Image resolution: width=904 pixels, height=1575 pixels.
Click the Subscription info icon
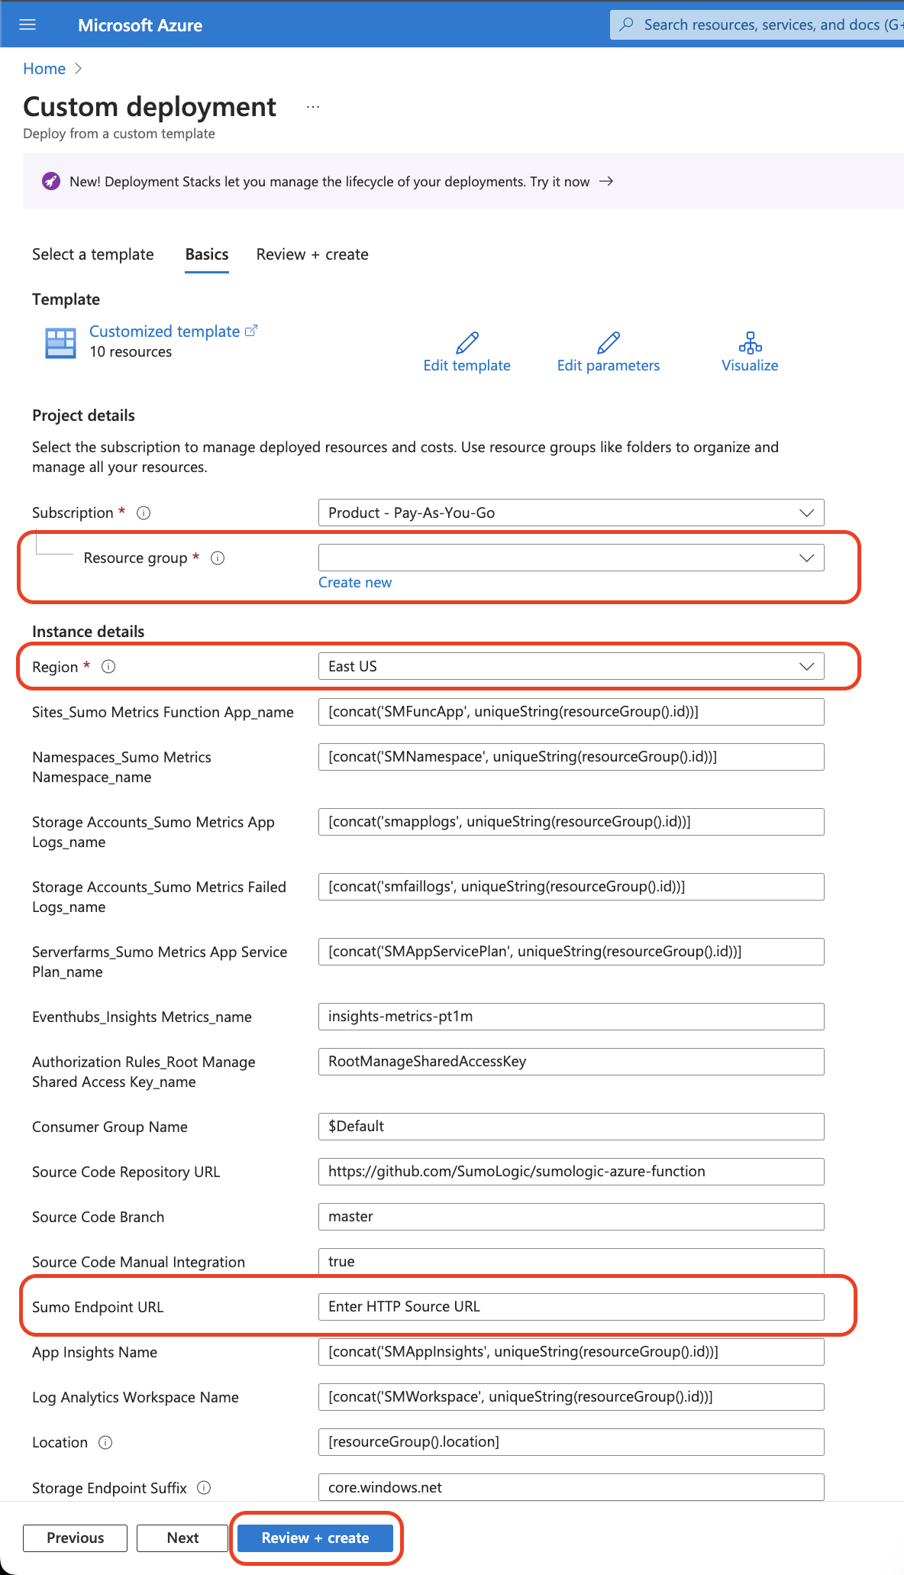(x=144, y=513)
